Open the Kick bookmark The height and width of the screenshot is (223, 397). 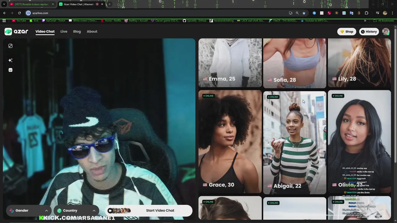pyautogui.click(x=34, y=21)
